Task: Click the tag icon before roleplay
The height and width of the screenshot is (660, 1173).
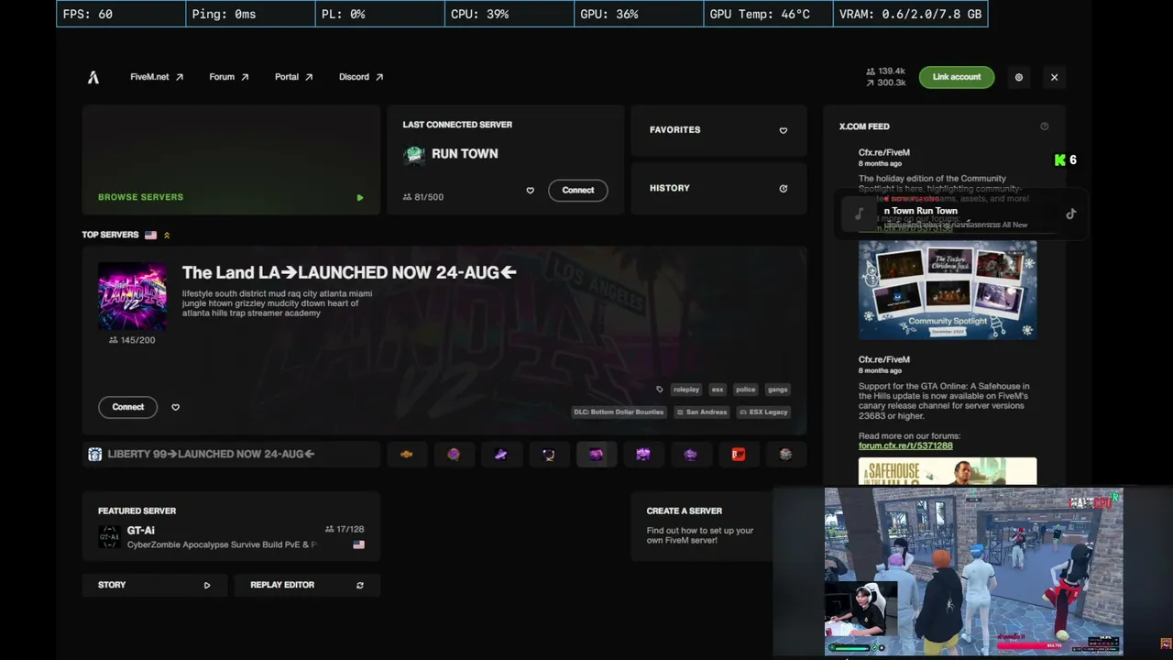Action: (x=659, y=390)
